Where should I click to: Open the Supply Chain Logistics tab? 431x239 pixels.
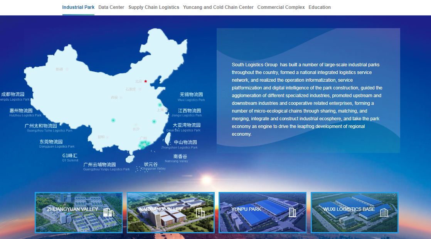pos(154,7)
